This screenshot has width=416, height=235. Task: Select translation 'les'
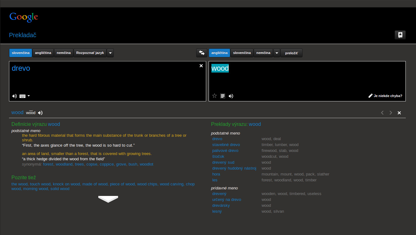(x=215, y=180)
